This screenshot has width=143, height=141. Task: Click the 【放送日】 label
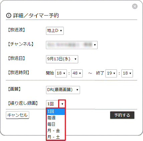coord(16,58)
